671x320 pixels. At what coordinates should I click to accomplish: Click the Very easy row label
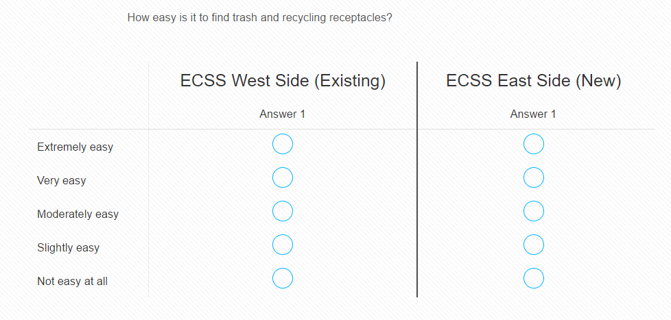61,181
